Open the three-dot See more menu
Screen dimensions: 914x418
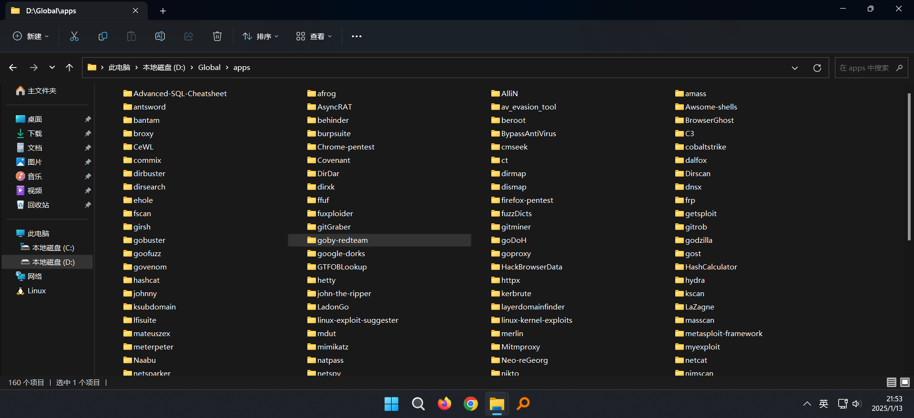pyautogui.click(x=356, y=36)
